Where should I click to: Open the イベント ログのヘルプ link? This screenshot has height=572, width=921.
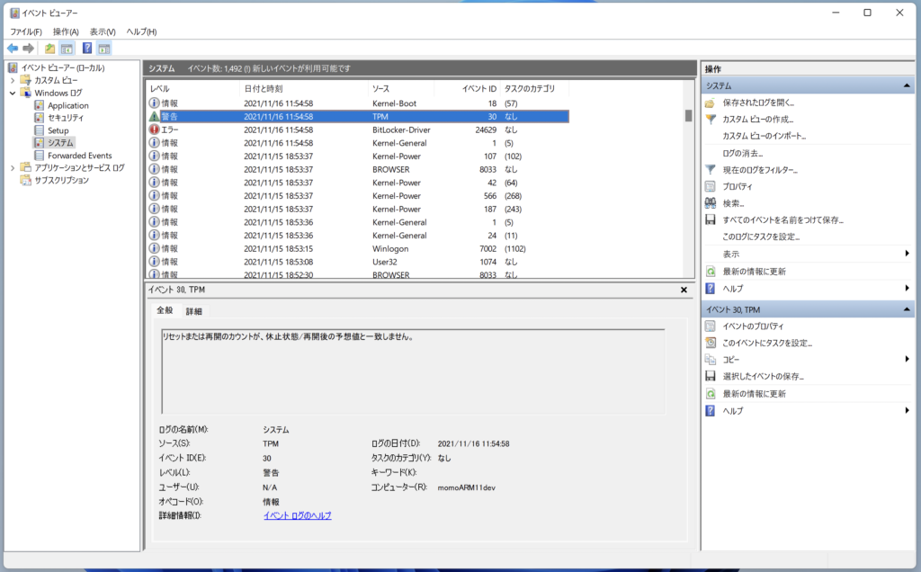point(297,515)
